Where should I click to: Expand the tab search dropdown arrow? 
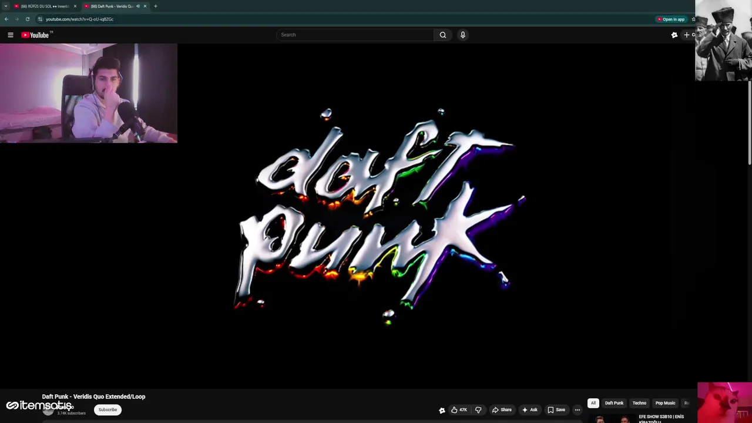(x=5, y=6)
